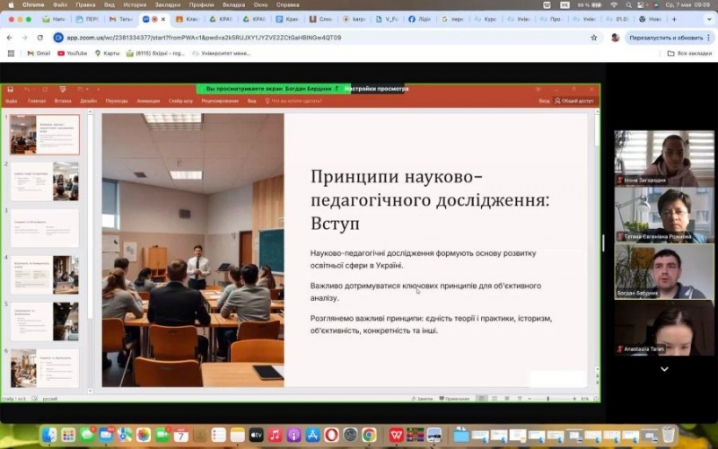Bookmark this page with the star icon

click(593, 38)
